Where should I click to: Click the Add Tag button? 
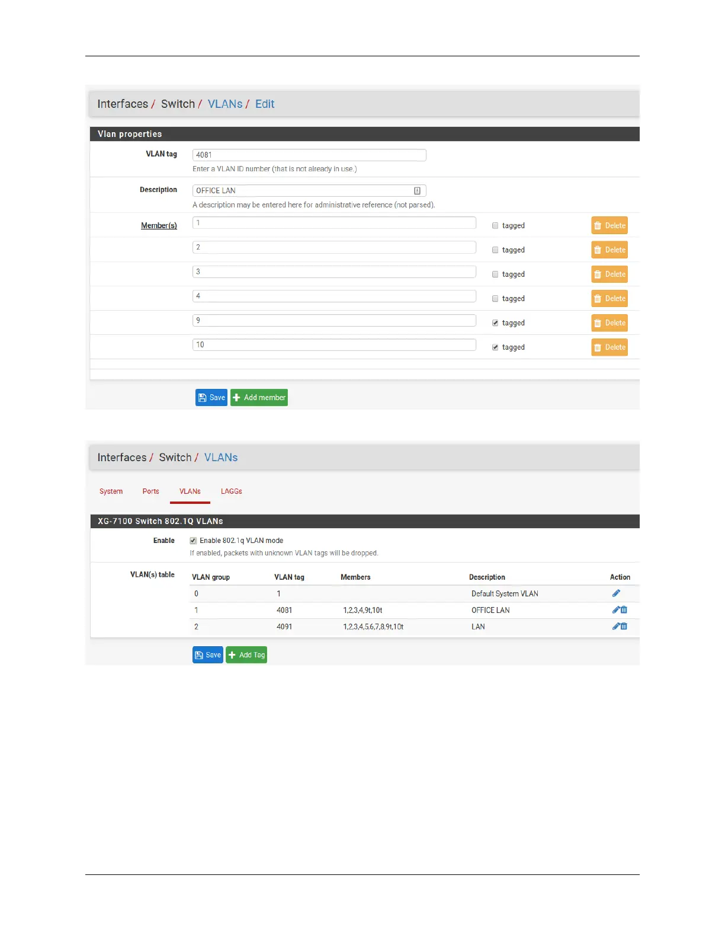(x=246, y=655)
